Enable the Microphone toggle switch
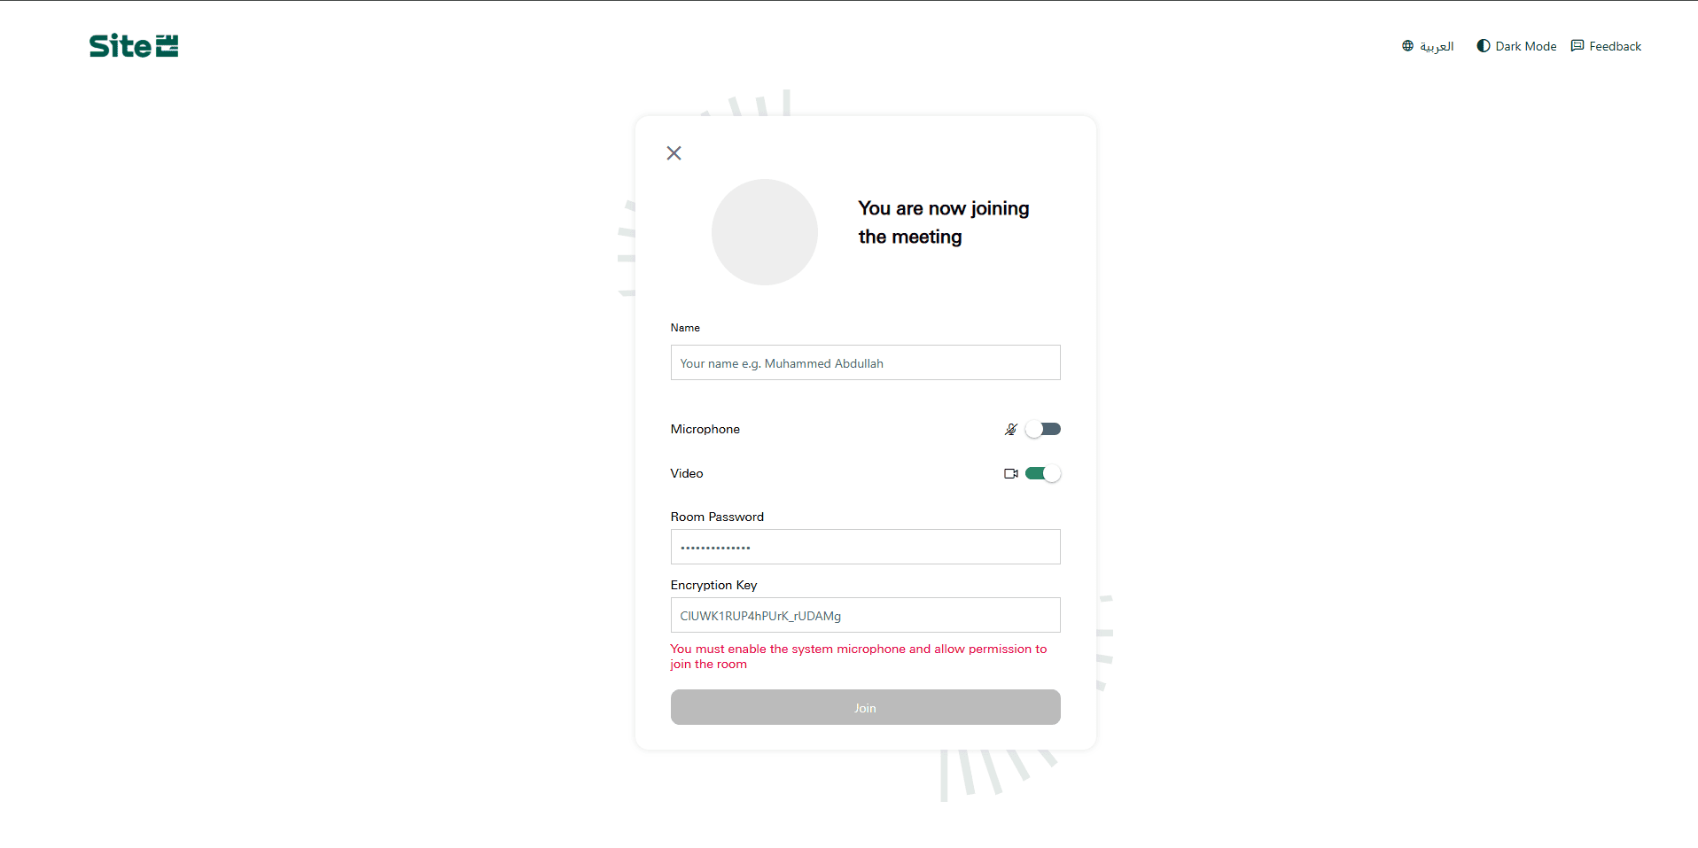 coord(1043,430)
